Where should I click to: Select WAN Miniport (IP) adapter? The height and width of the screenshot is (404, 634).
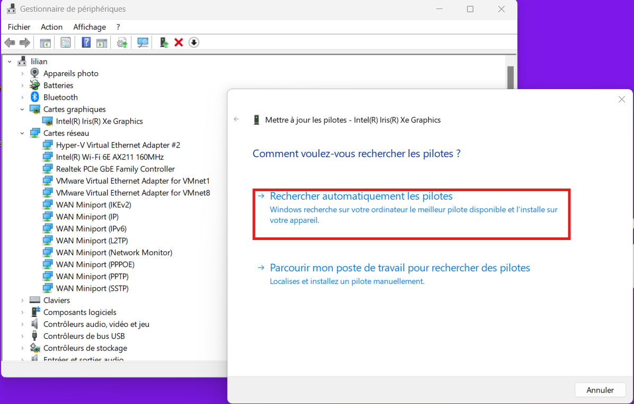tap(87, 217)
